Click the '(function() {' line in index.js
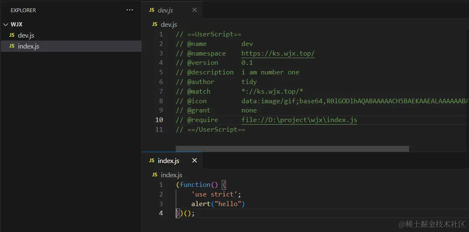Viewport: 469px width, 232px height. pyautogui.click(x=201, y=184)
